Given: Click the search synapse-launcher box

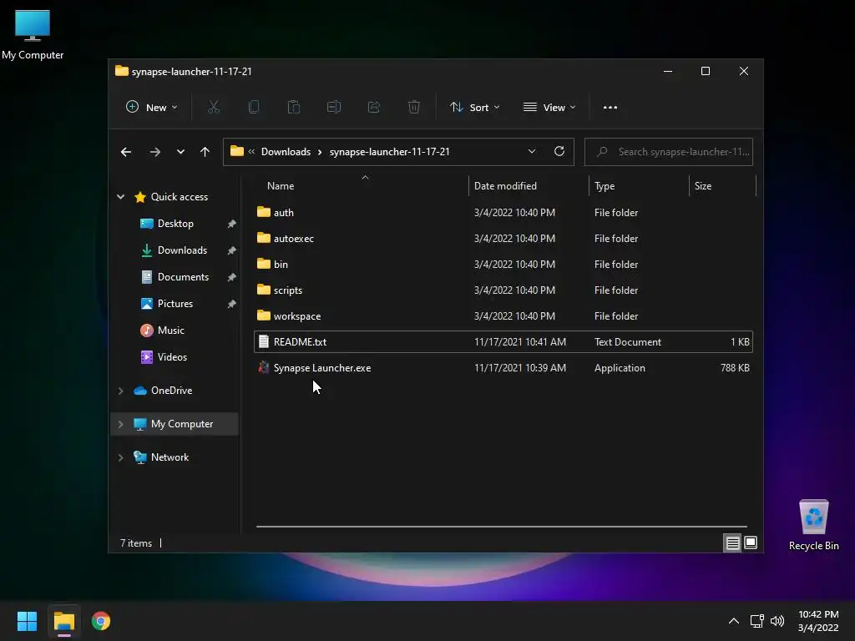Looking at the screenshot, I should coord(669,152).
